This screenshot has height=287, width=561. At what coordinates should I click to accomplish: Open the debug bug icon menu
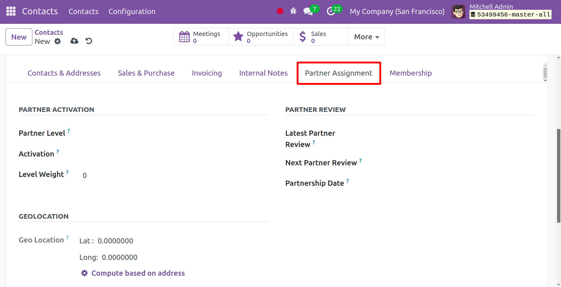click(293, 11)
